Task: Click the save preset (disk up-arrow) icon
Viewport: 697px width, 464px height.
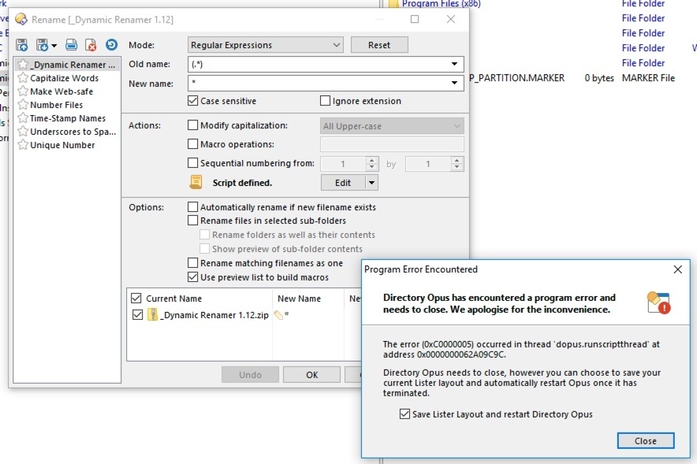Action: pyautogui.click(x=22, y=45)
